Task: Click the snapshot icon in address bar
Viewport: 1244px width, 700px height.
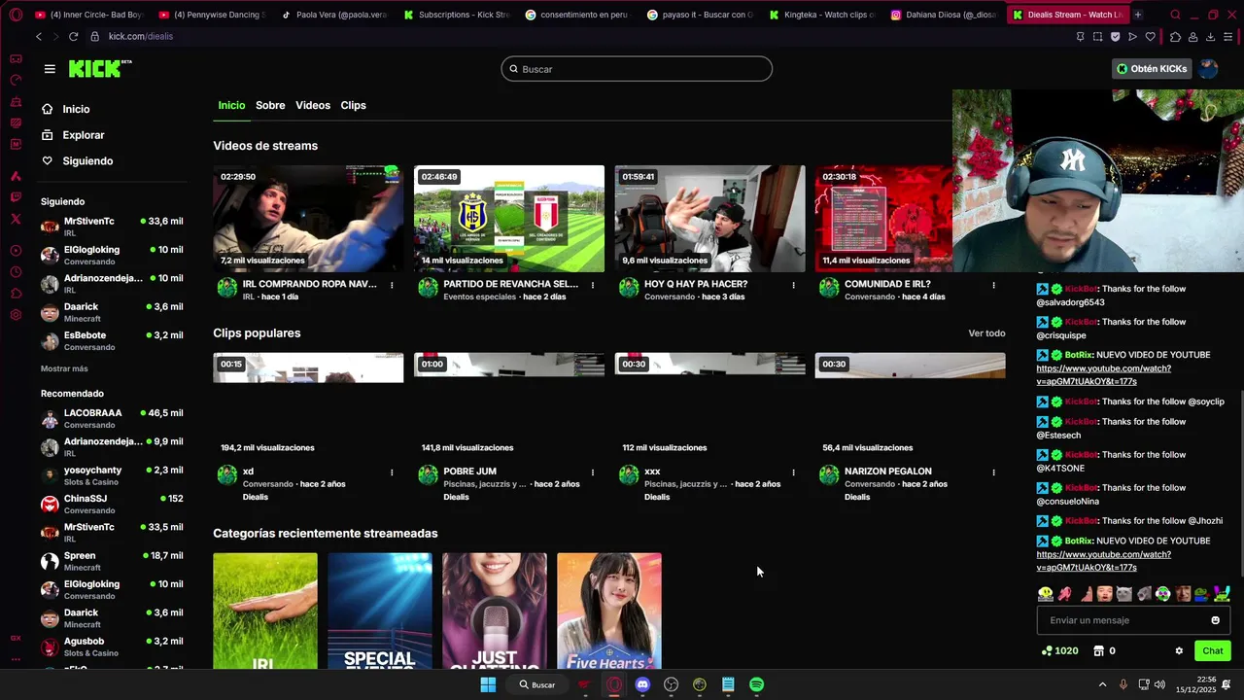Action: 1097,36
